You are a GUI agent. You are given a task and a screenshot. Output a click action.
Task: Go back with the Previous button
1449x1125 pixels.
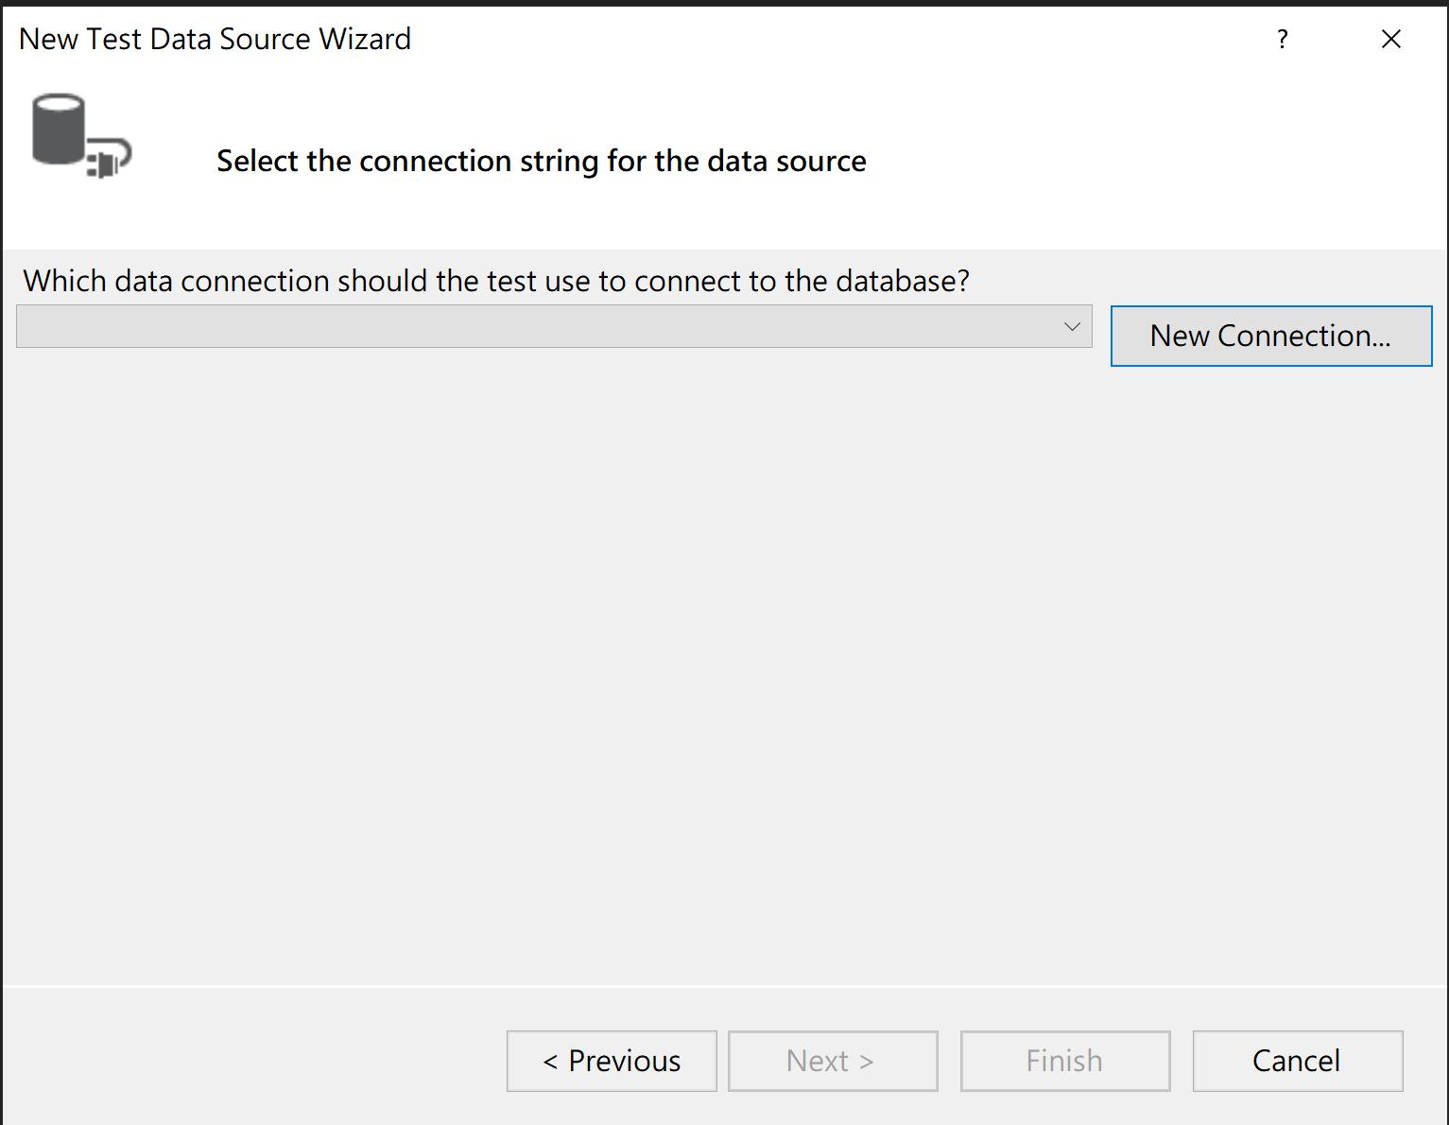coord(612,1061)
